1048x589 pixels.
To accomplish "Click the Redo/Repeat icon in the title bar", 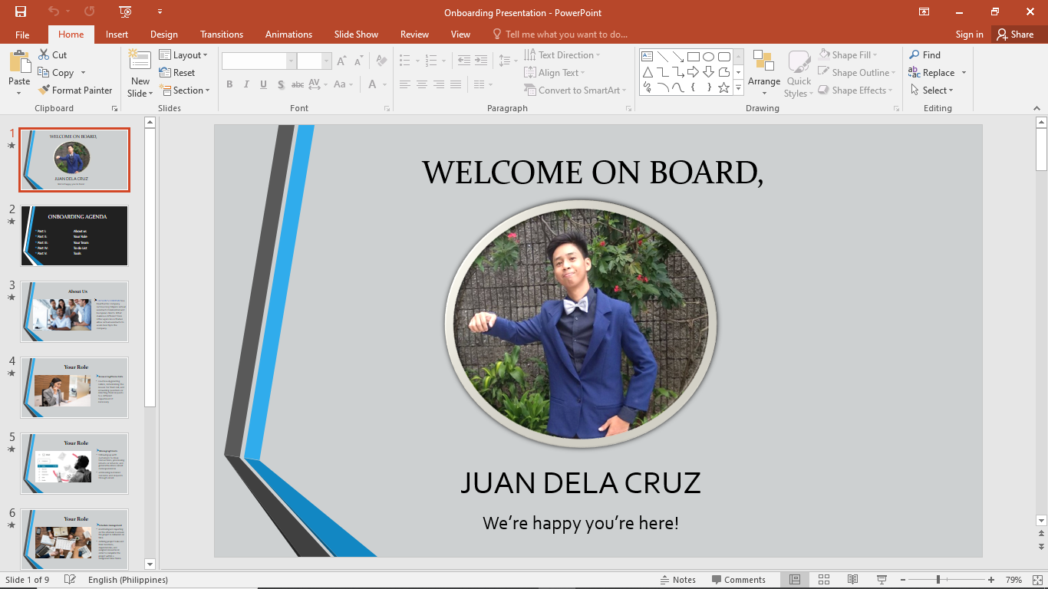I will (x=90, y=12).
